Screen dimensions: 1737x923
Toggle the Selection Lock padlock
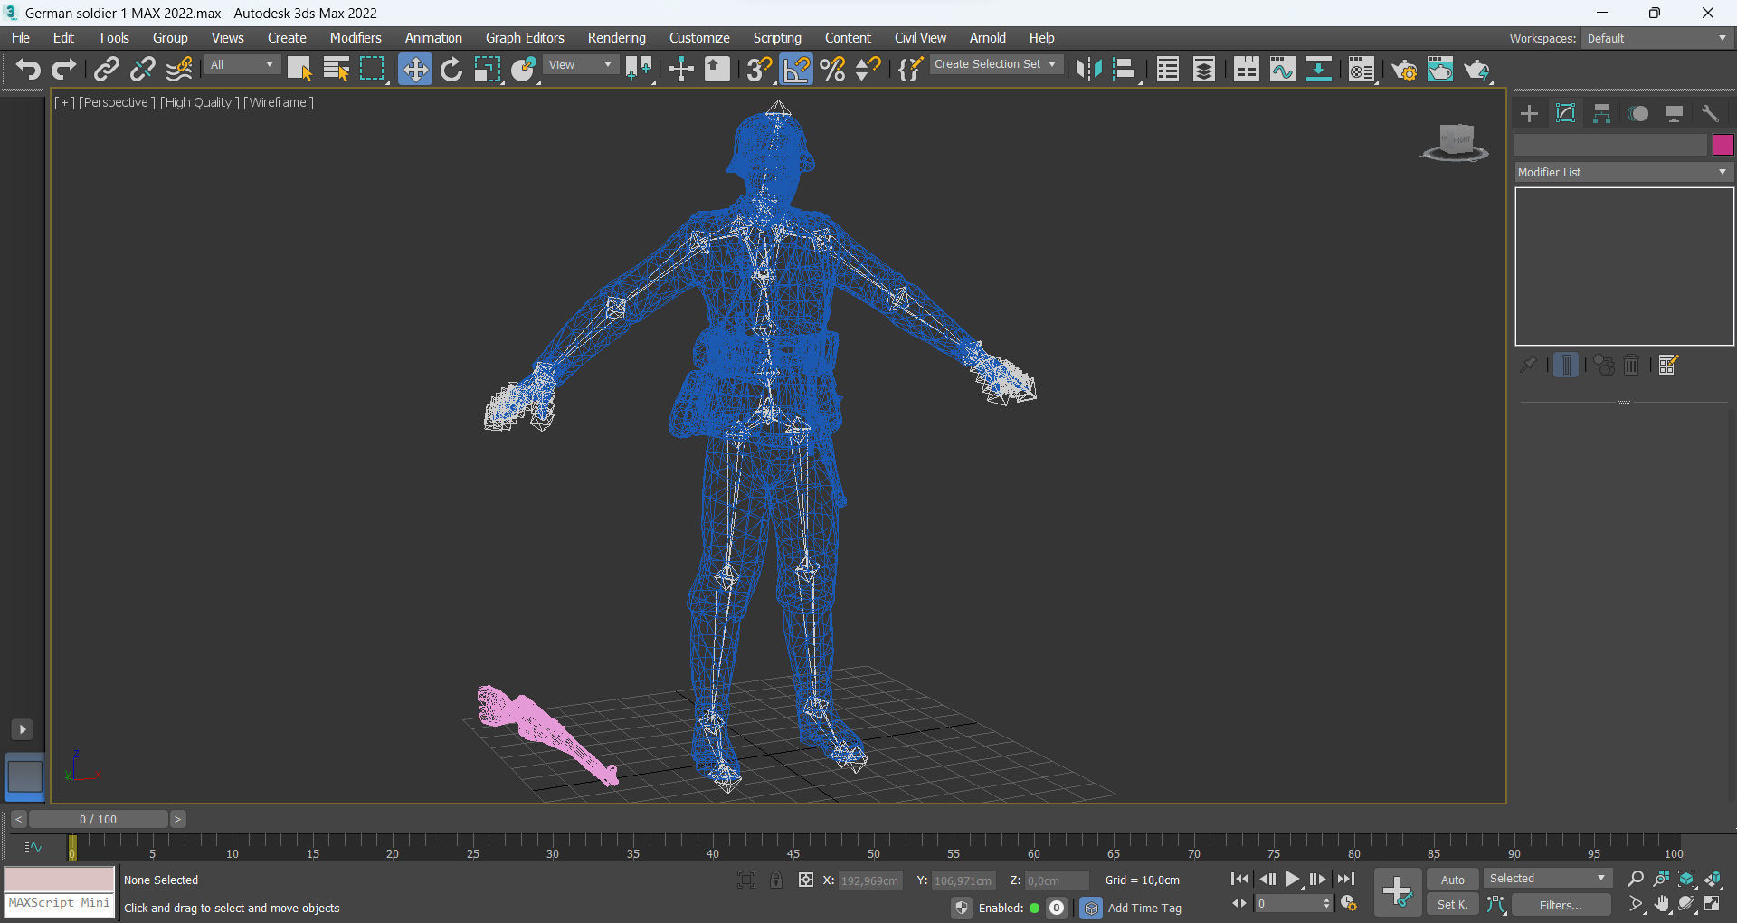pos(776,880)
